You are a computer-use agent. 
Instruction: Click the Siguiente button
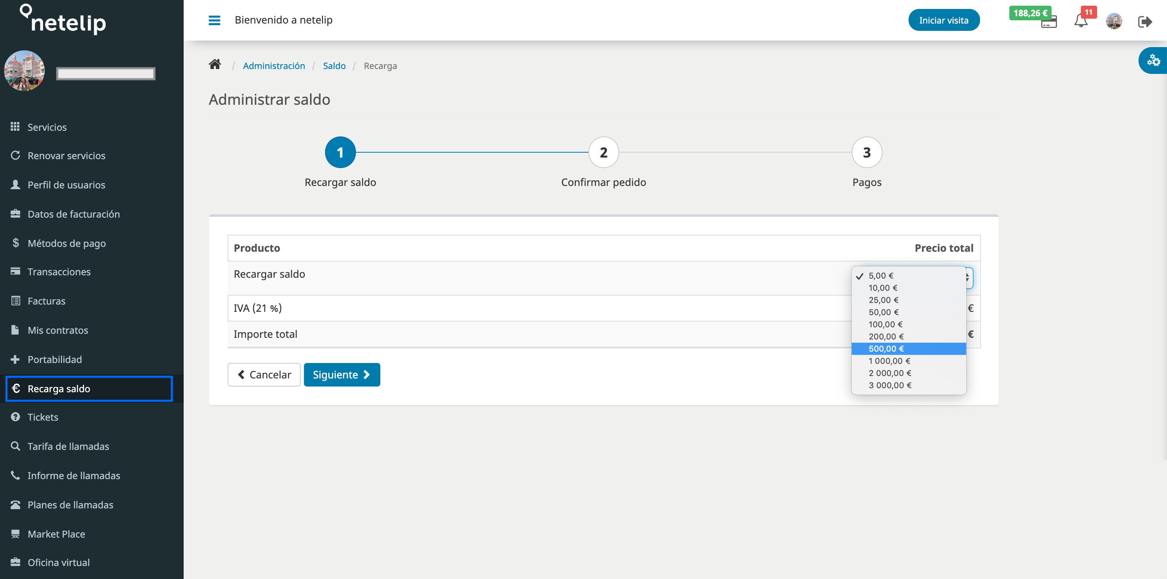342,375
